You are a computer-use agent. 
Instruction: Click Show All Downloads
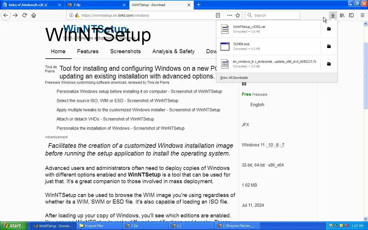[277, 78]
